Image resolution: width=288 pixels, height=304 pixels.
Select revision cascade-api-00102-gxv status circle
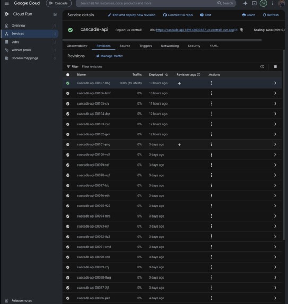[x=68, y=134]
